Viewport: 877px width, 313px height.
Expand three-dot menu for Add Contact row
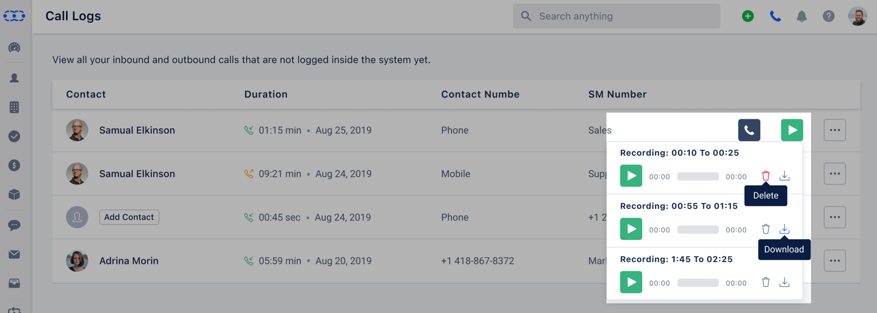(835, 217)
